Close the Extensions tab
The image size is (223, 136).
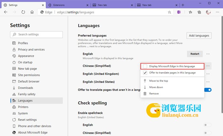pyautogui.click(x=87, y=5)
